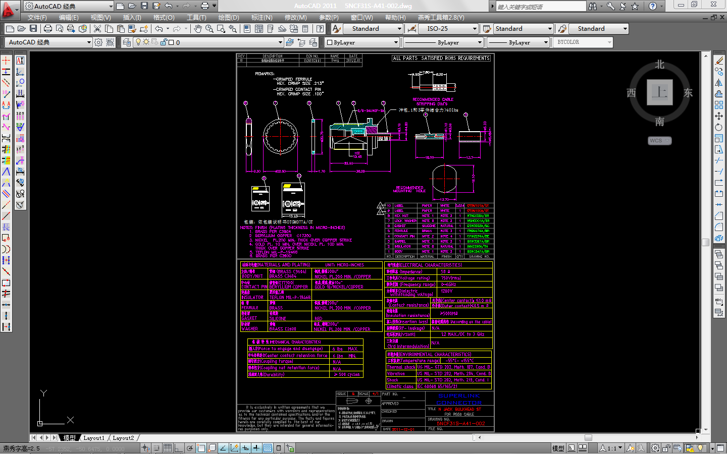The height and width of the screenshot is (454, 727).
Task: Expand the undo history dropdown arrow in standard toolbar
Action: pos(168,29)
